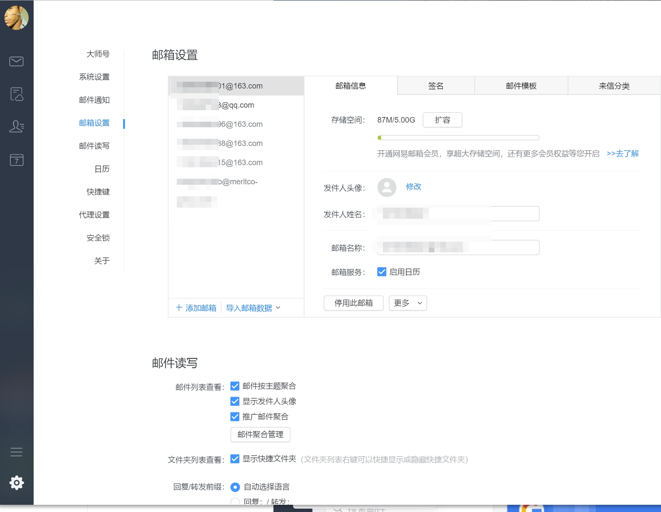
Task: Open the calendar icon in sidebar
Action: tap(16, 160)
